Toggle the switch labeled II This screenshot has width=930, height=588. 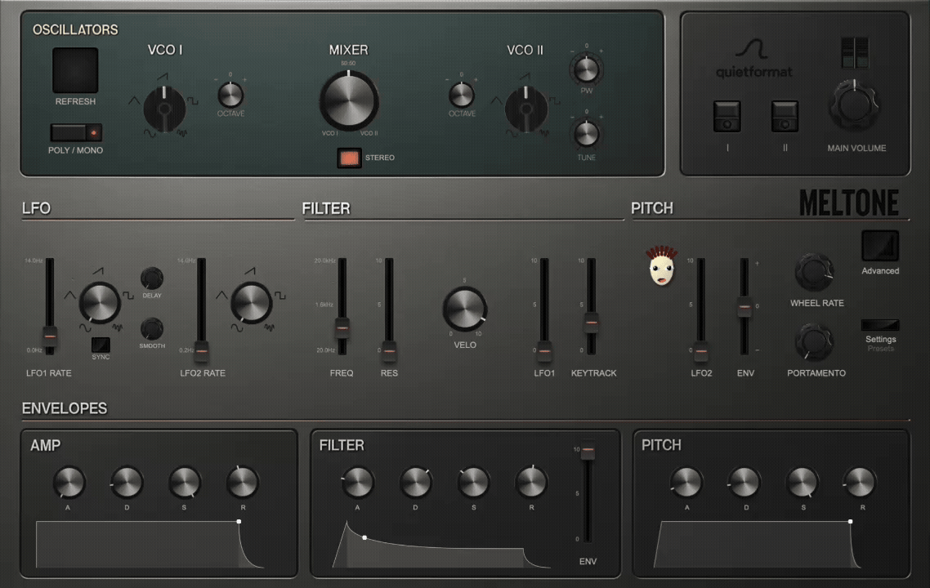[784, 116]
